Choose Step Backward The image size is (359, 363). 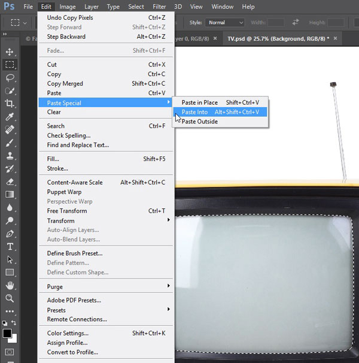pyautogui.click(x=106, y=37)
